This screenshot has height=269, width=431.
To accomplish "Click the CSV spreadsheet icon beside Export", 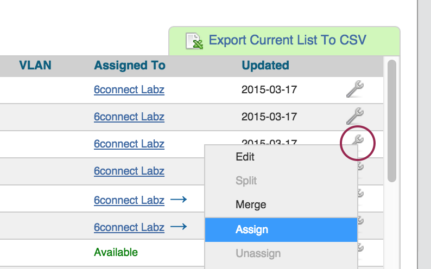I will click(194, 41).
